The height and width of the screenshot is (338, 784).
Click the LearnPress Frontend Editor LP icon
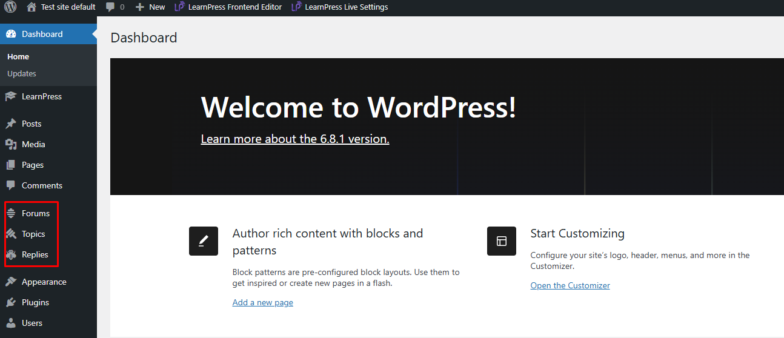click(x=179, y=7)
